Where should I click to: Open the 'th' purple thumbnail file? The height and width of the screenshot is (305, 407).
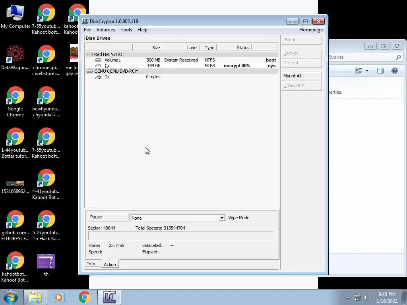pyautogui.click(x=46, y=264)
